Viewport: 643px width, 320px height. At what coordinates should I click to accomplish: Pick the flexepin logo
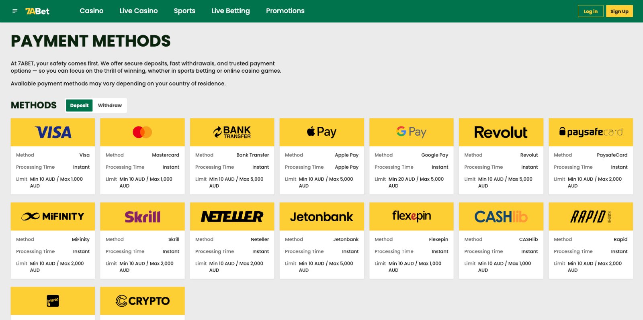411,216
